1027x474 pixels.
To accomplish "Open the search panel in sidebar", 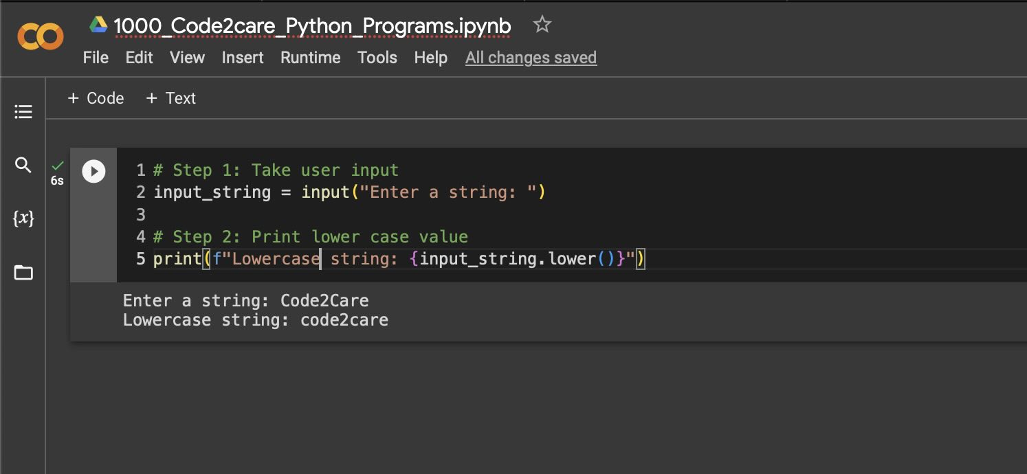I will coord(23,165).
